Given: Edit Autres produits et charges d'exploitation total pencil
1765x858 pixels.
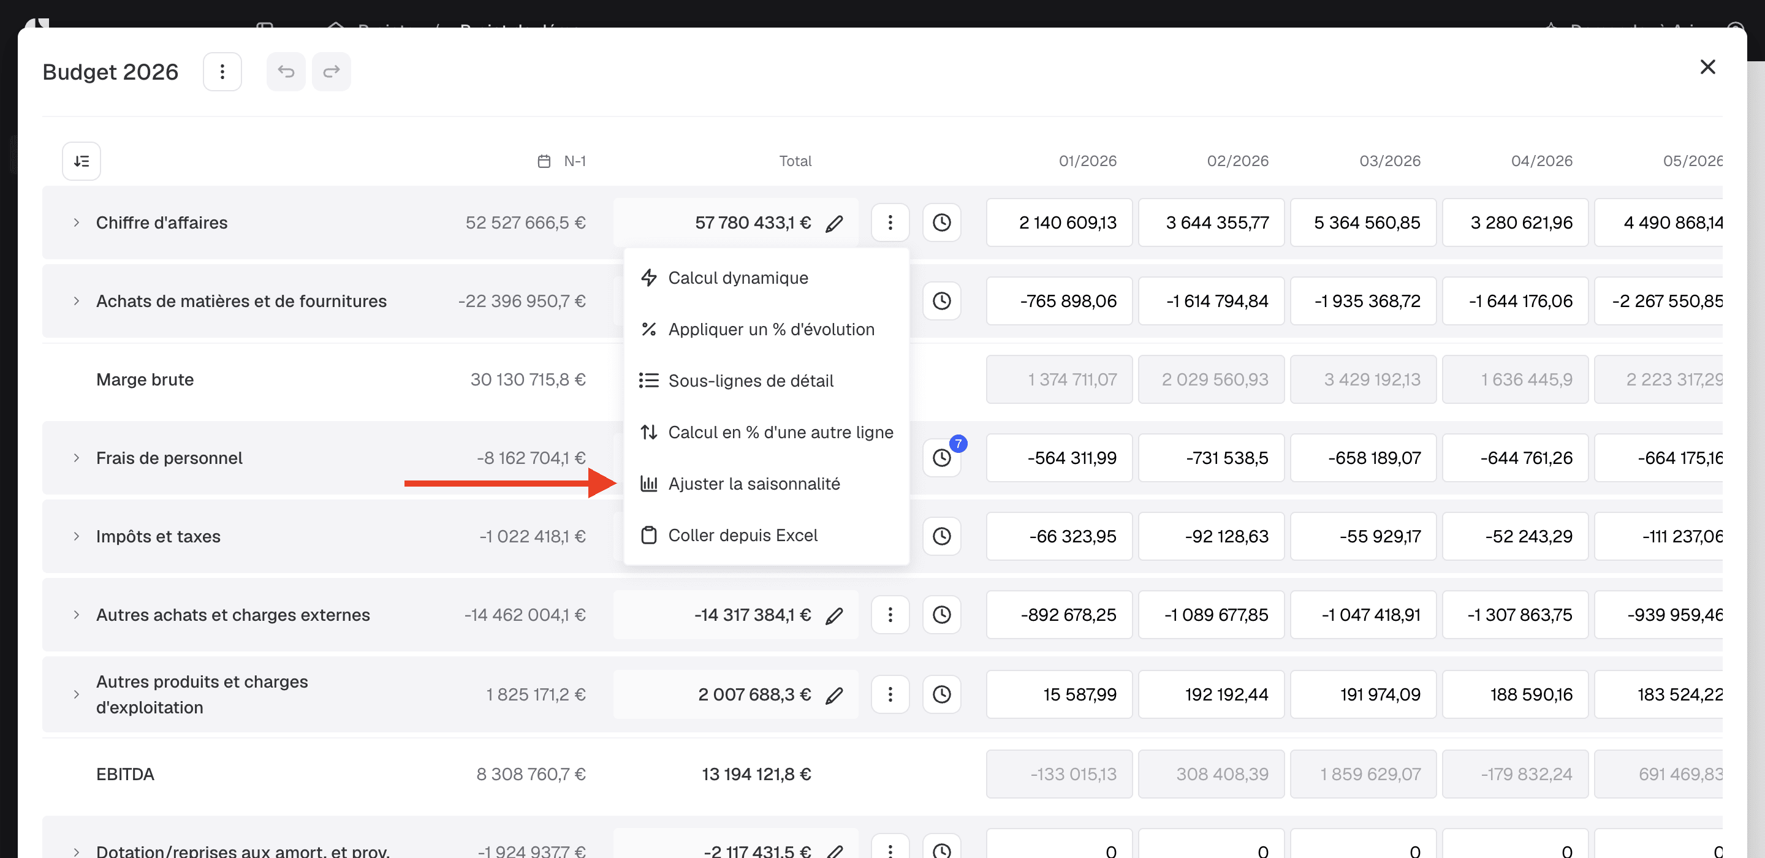Looking at the screenshot, I should 834,695.
